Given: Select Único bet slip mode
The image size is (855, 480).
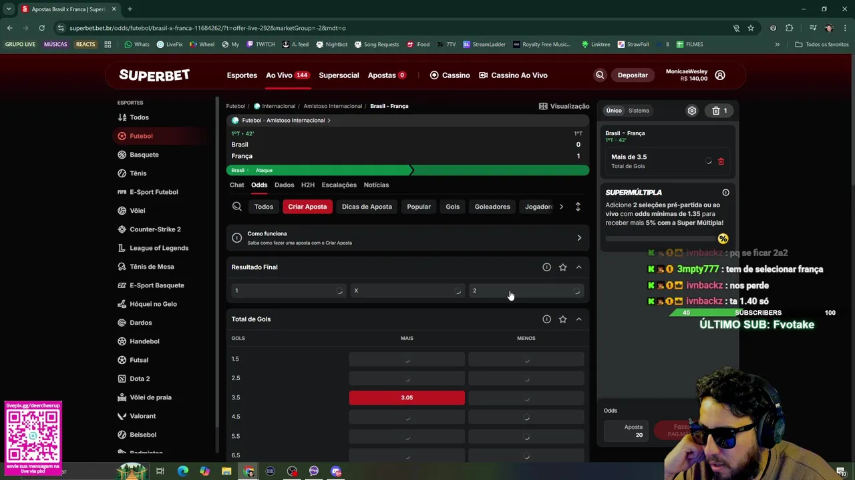Looking at the screenshot, I should (x=614, y=111).
